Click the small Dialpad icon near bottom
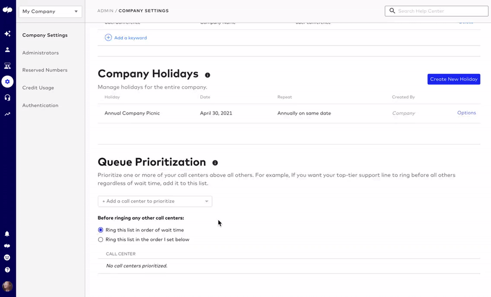Viewport: 491px width, 297px height. (7, 246)
